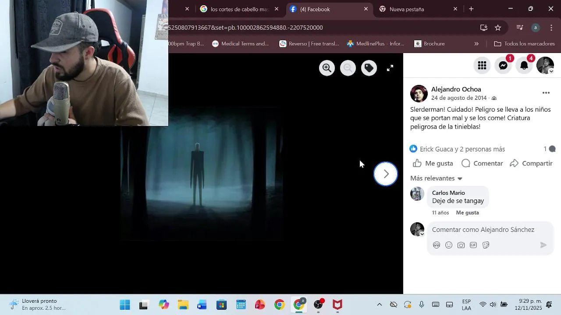Open Word from taskbar
The width and height of the screenshot is (561, 315).
coord(202,305)
